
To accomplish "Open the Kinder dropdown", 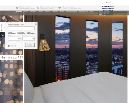I will click(31, 33).
